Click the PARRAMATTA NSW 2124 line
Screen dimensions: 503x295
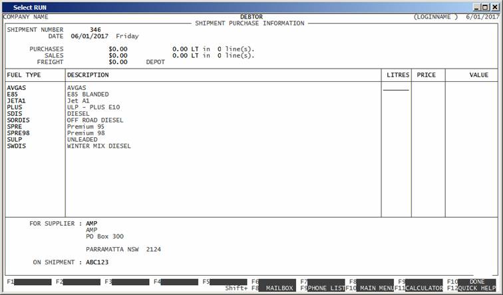[123, 250]
